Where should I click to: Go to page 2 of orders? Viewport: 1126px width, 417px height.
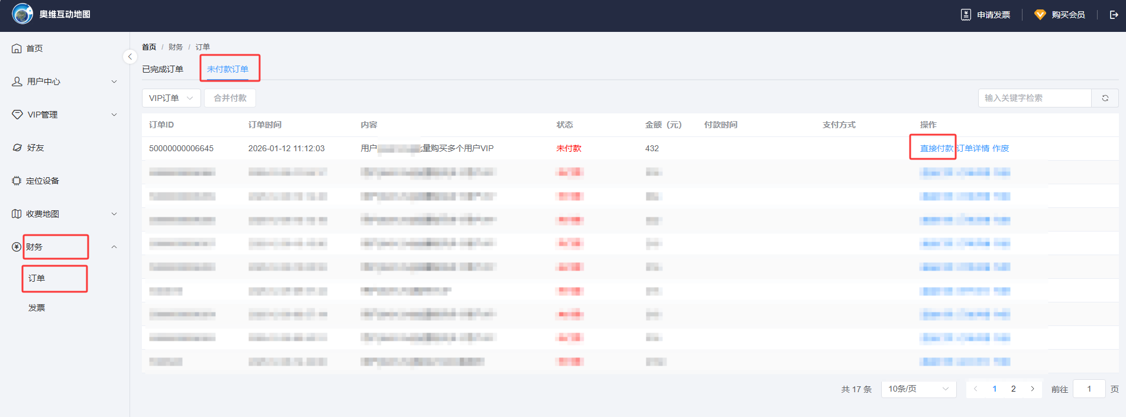click(x=1013, y=389)
